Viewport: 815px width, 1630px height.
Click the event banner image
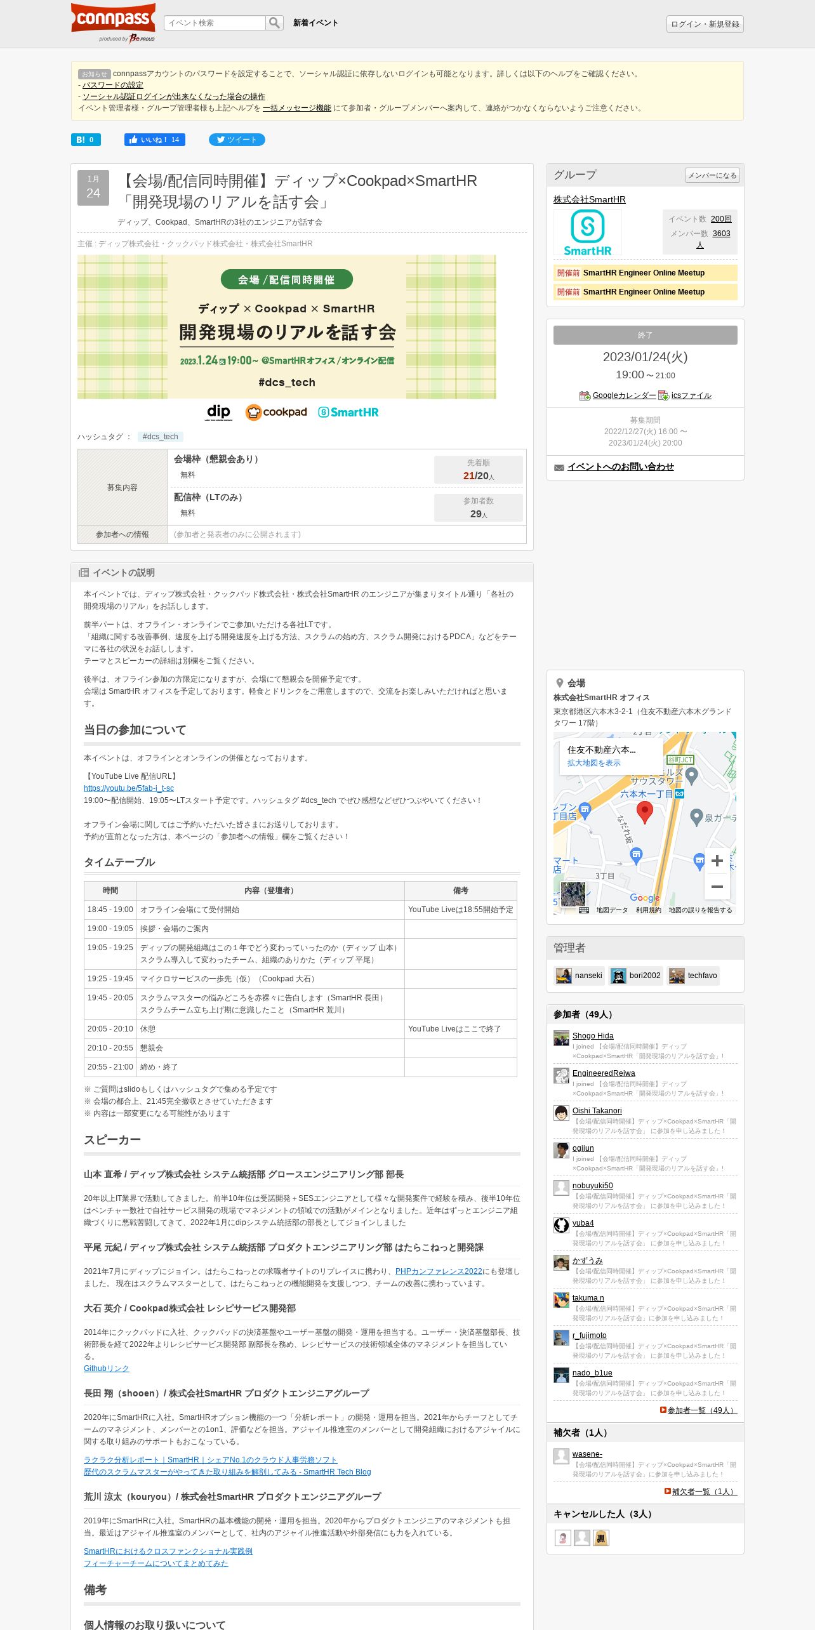pos(287,339)
